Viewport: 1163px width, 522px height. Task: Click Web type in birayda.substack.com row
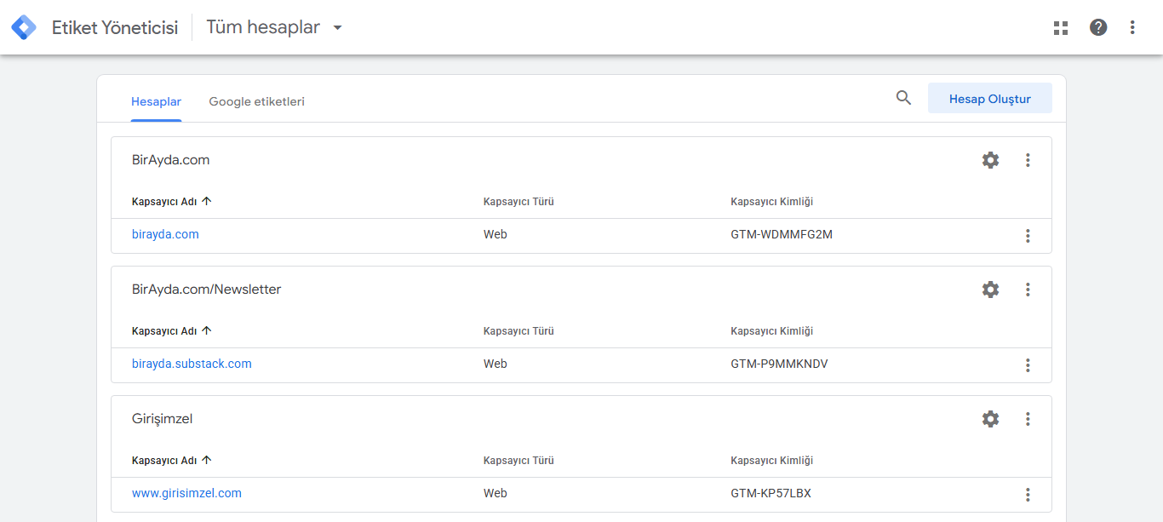click(x=495, y=364)
